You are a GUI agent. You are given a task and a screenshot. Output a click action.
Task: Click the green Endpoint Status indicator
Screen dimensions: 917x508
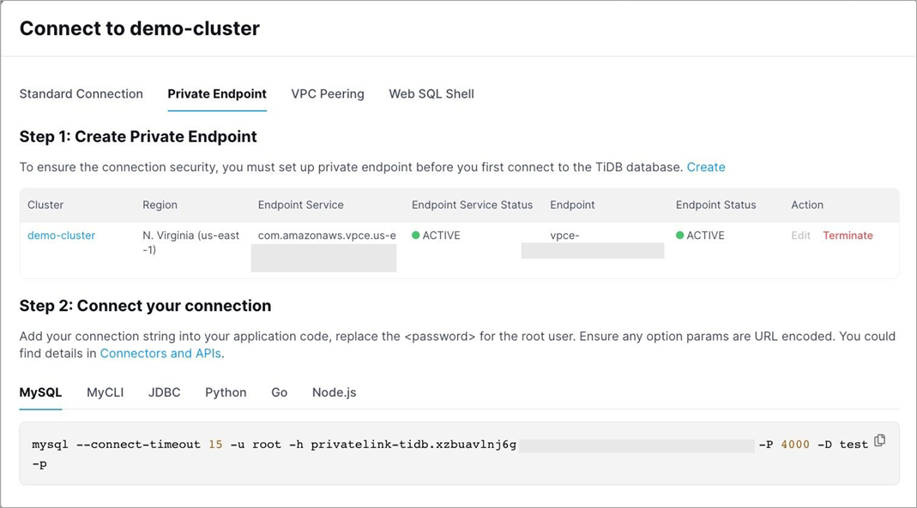coord(680,236)
